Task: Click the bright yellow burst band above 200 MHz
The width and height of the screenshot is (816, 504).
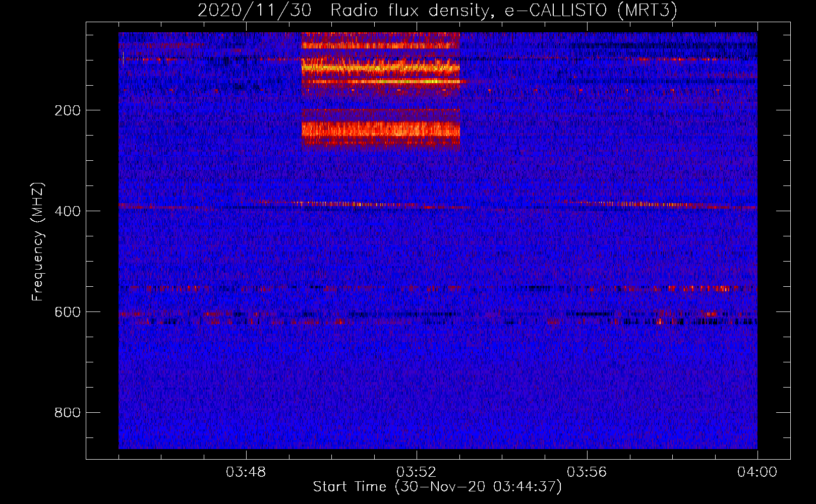Action: tap(381, 67)
